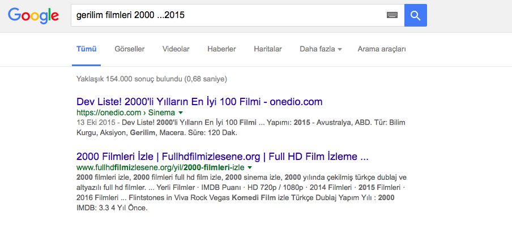Viewport: 512px width, 225px height.
Task: Click the www.fullhdfilmizlesene.org/yil/2000-filmleri-izle URL text
Action: [160, 167]
